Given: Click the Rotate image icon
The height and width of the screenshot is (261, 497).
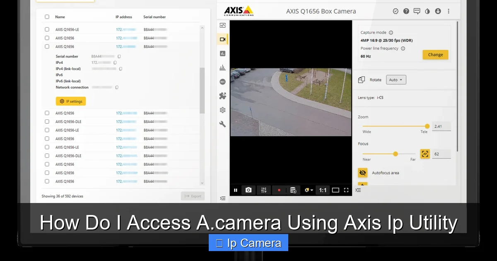Looking at the screenshot, I should pos(362,80).
